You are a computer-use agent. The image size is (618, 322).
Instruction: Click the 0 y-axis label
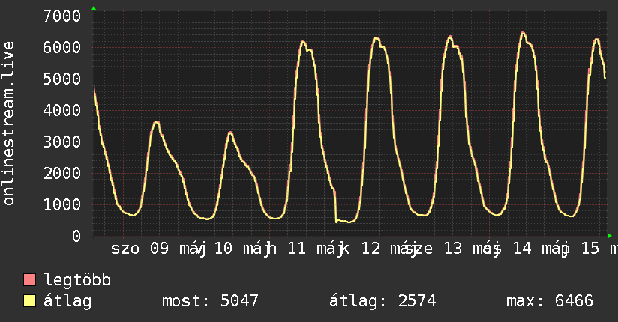click(76, 236)
